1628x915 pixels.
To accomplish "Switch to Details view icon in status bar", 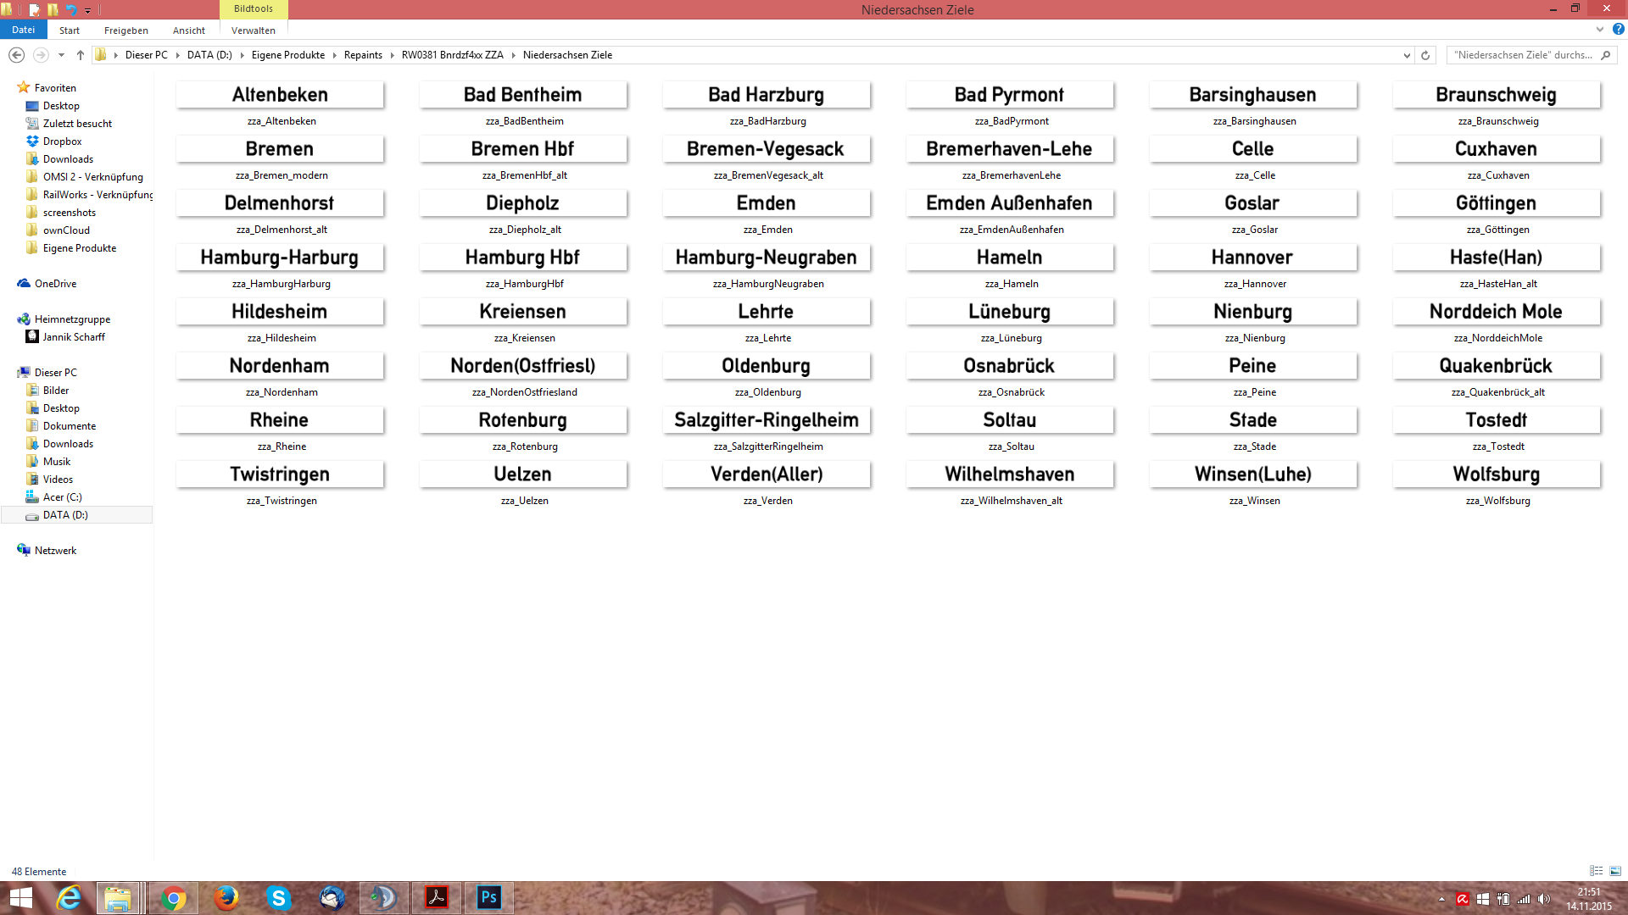I will click(x=1596, y=871).
